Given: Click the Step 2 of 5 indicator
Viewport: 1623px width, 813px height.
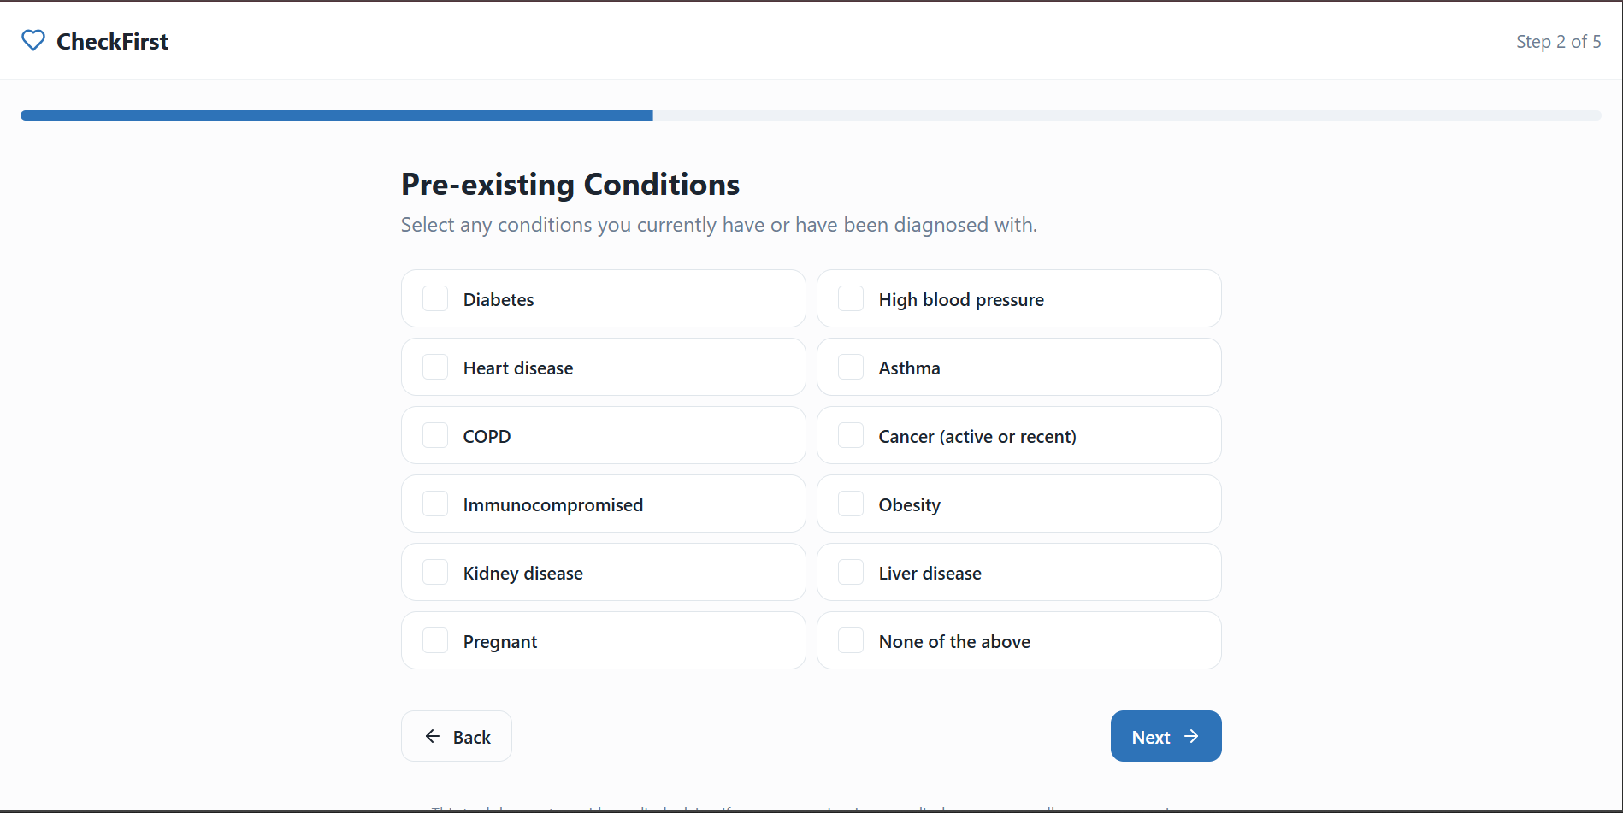Looking at the screenshot, I should (1558, 41).
